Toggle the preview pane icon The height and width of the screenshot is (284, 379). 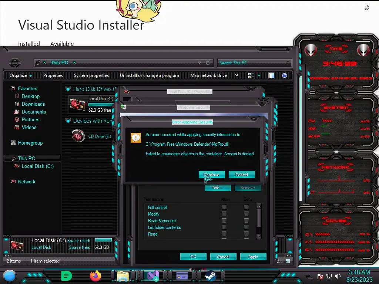pyautogui.click(x=271, y=75)
